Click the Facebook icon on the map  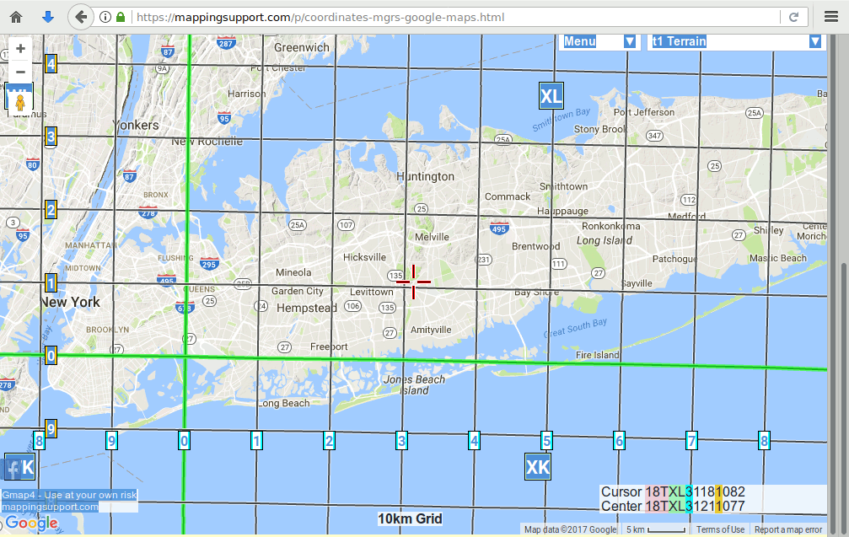click(x=13, y=467)
